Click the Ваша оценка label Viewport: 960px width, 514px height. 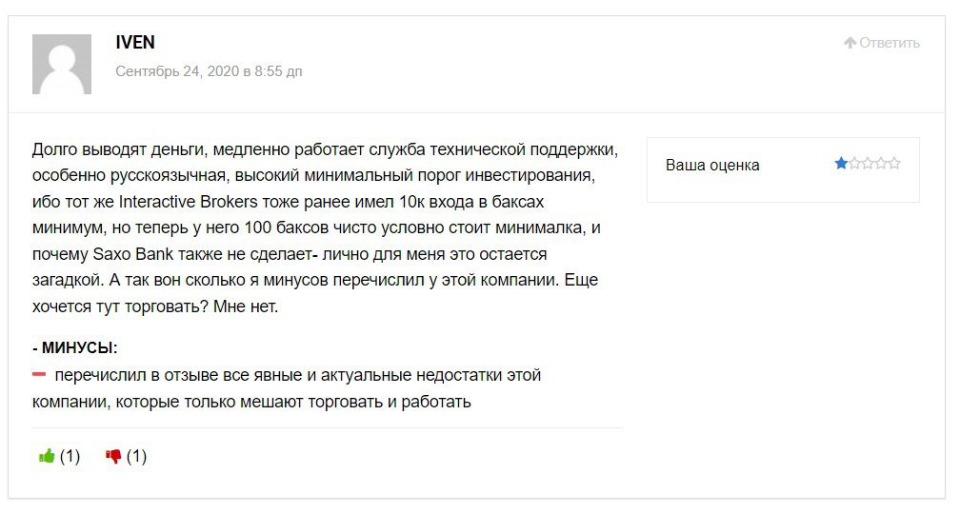pos(712,165)
